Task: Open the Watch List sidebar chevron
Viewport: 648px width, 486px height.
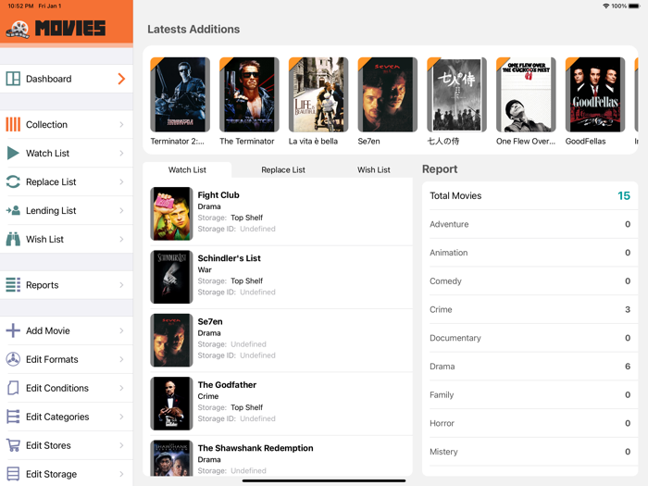Action: pyautogui.click(x=121, y=153)
